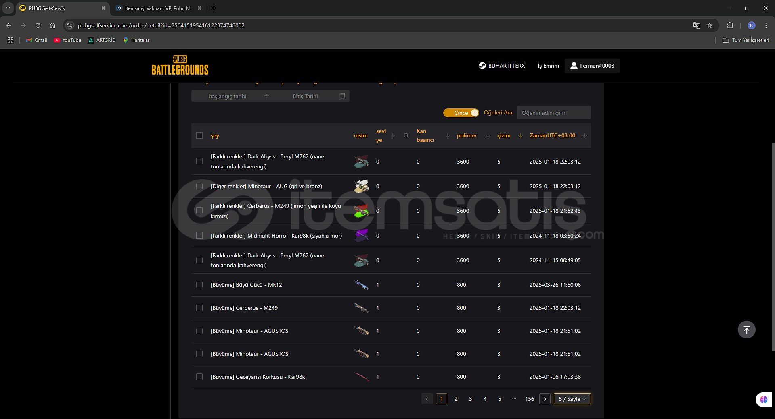
Task: Switch to the İtemsatış browser tab
Action: point(158,8)
